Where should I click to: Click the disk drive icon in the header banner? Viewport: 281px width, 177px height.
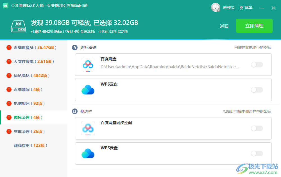tap(18, 26)
